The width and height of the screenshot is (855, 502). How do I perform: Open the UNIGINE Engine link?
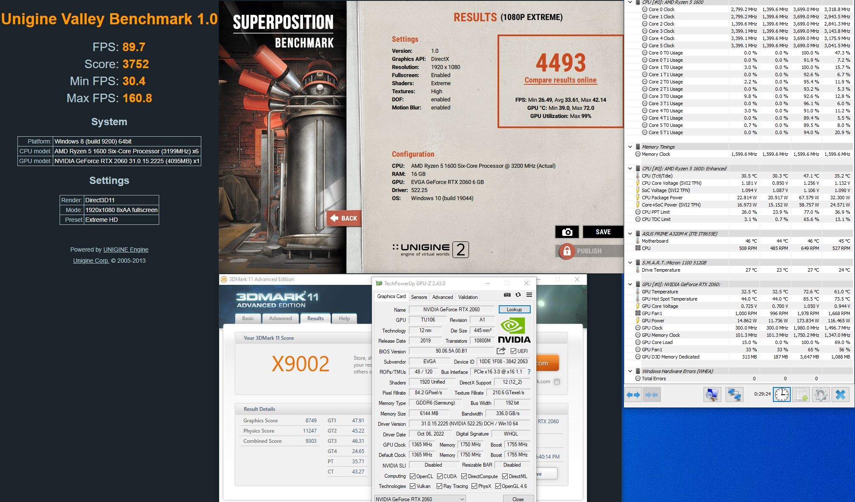pos(126,250)
